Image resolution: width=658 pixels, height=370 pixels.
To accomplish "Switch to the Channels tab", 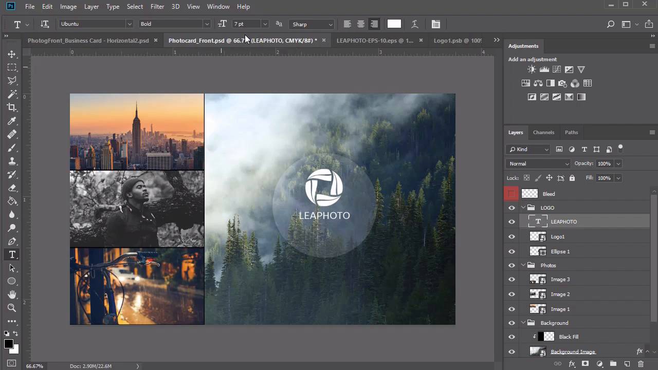I will click(x=543, y=132).
